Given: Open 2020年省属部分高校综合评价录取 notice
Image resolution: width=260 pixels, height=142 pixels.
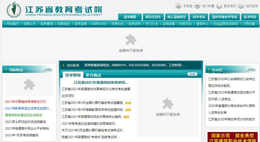Looking at the screenshot, I should (x=232, y=109).
